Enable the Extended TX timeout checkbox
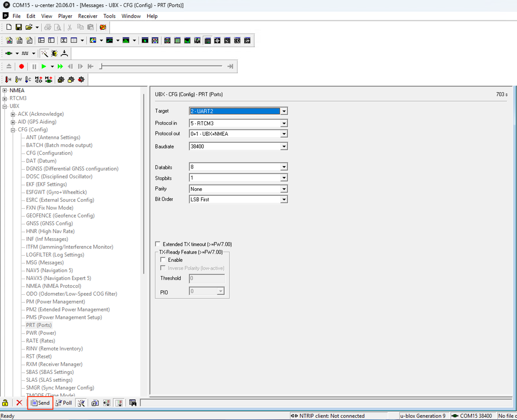 pyautogui.click(x=158, y=244)
